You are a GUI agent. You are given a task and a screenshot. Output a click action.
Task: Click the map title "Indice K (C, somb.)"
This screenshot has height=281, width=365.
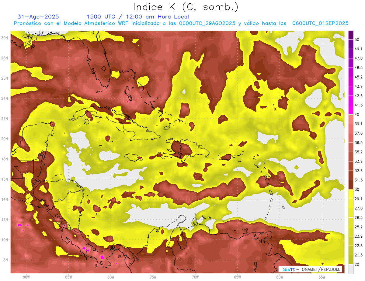pyautogui.click(x=186, y=7)
